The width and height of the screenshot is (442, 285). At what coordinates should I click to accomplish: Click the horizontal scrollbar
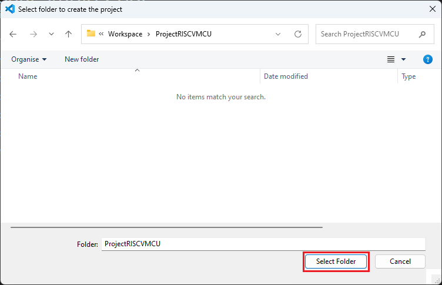(166, 227)
